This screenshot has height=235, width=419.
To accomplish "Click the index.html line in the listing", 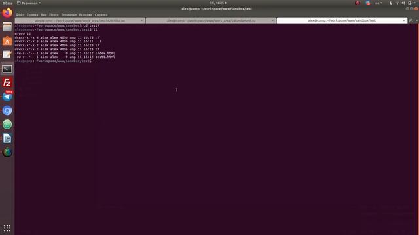I will pyautogui.click(x=65, y=53).
